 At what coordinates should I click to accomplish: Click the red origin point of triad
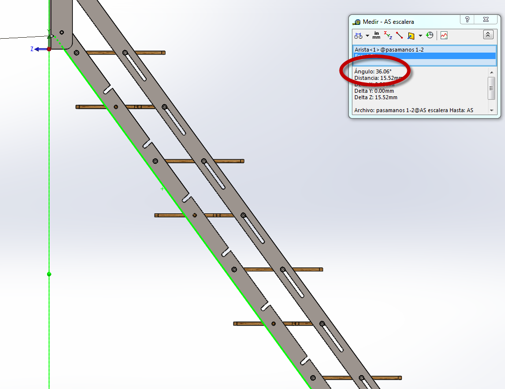coord(49,49)
